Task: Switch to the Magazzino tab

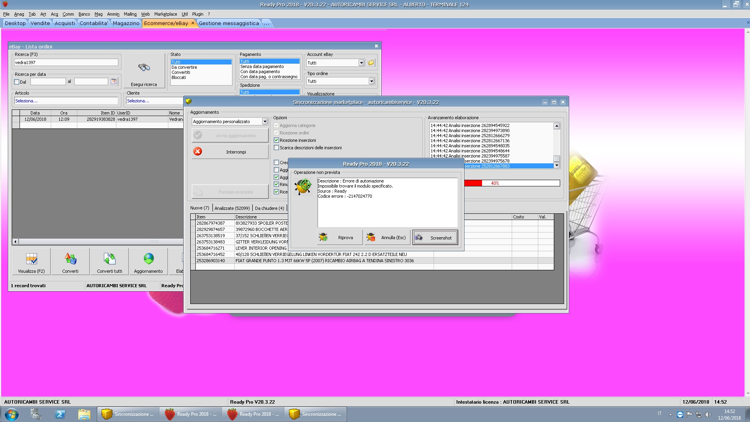Action: [126, 23]
